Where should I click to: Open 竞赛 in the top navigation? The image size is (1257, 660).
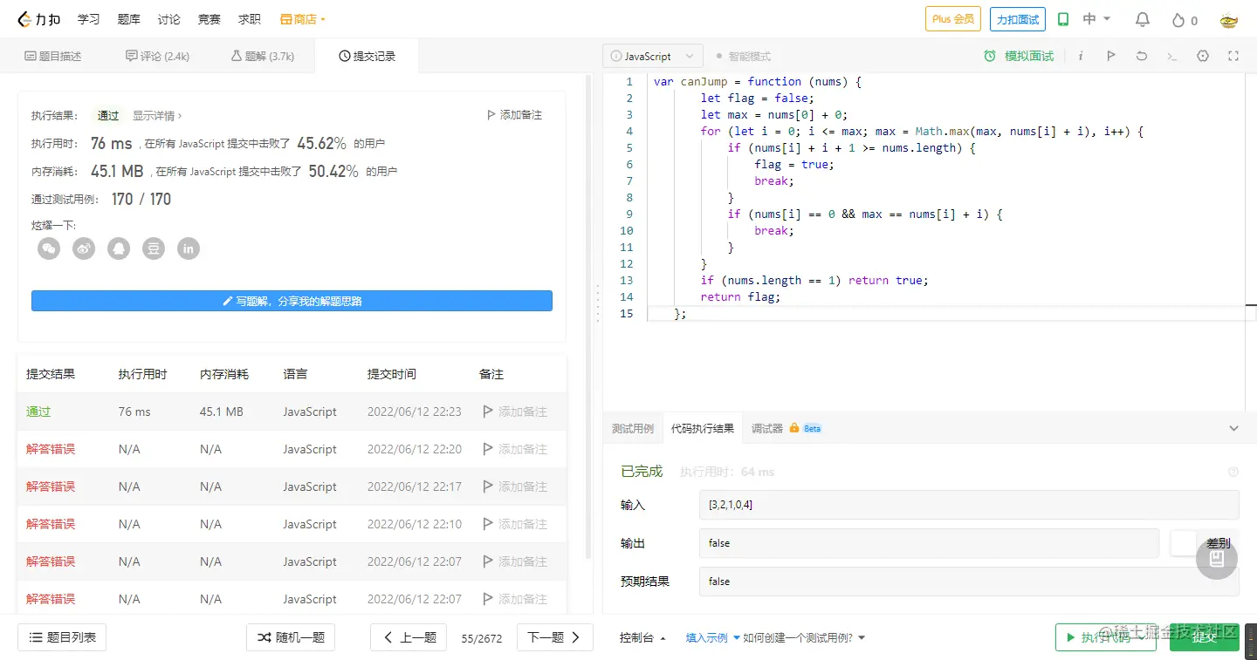coord(209,19)
